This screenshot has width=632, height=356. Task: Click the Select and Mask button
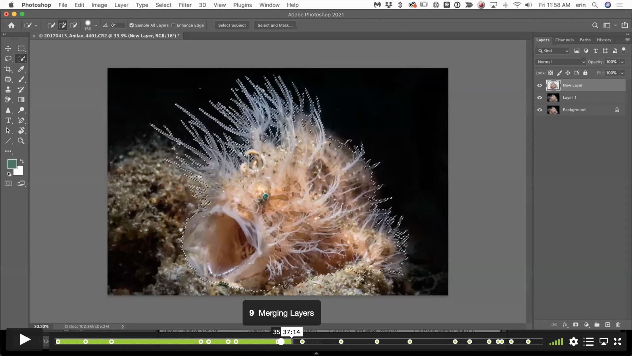275,25
